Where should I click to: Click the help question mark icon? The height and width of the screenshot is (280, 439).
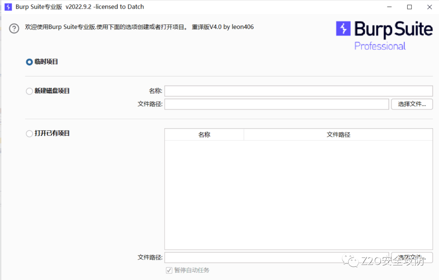(14, 28)
